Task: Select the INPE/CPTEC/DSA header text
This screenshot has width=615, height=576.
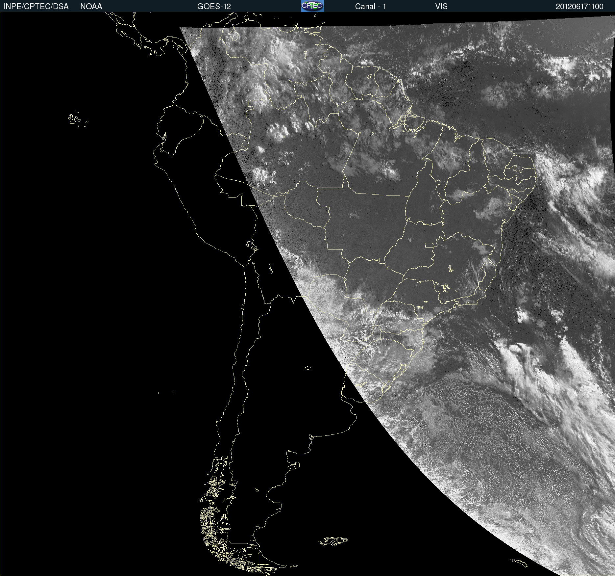Action: click(x=36, y=7)
